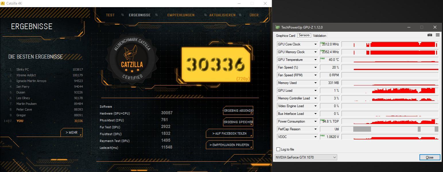Open the AKTUALISIEREN tab in Catzilla
This screenshot has width=443, height=172.
point(222,15)
